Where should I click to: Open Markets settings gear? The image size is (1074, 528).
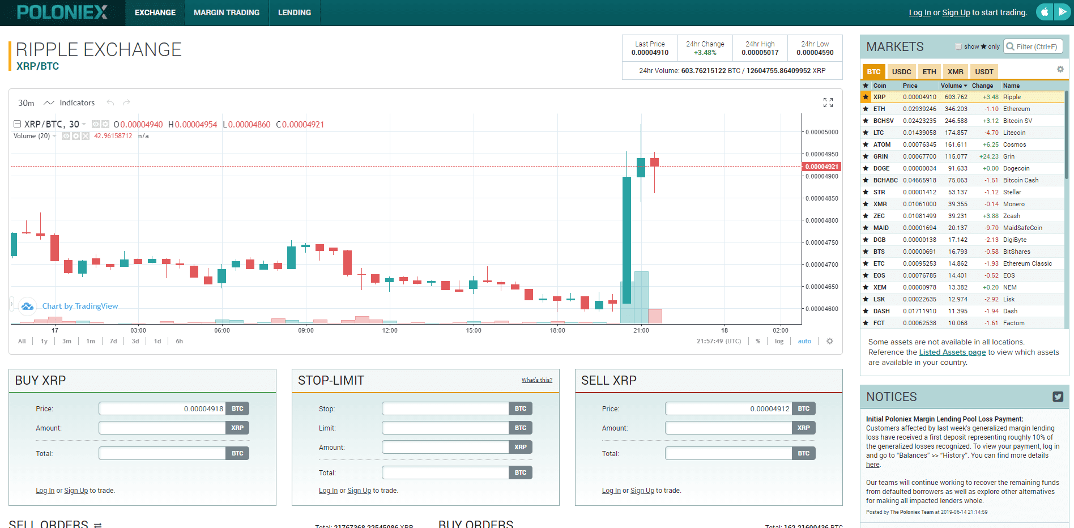[1060, 69]
